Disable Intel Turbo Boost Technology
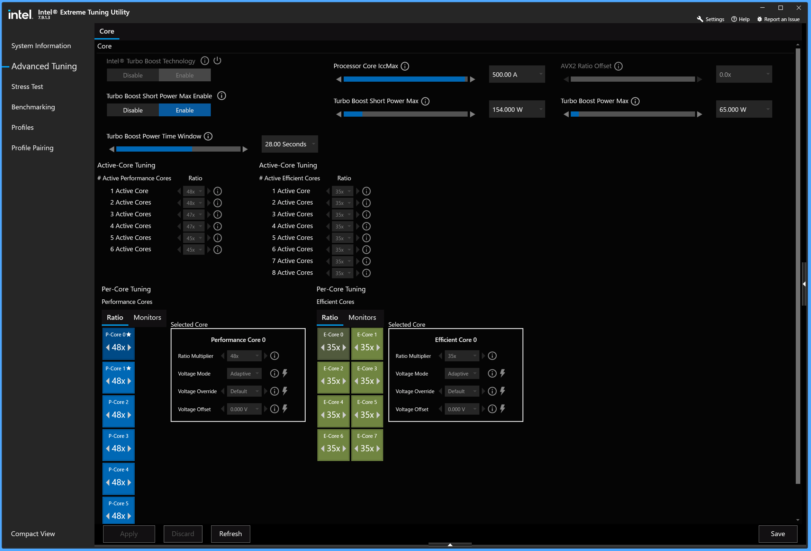811x551 pixels. point(133,75)
